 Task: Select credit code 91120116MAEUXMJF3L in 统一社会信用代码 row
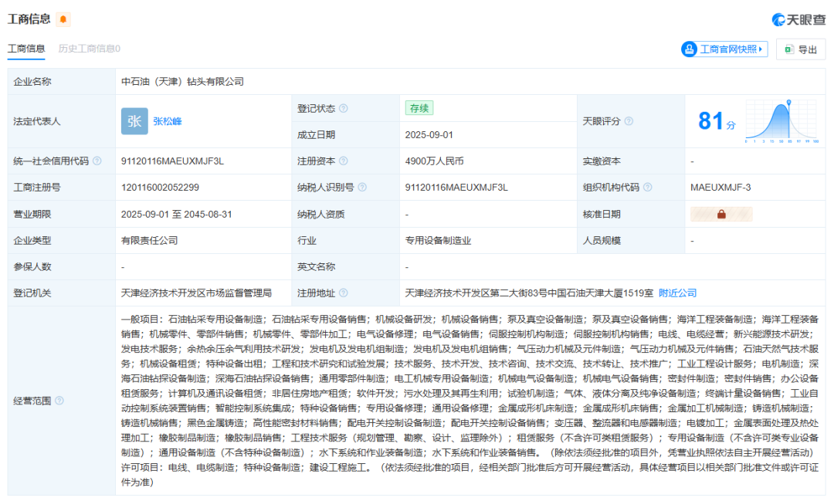point(172,161)
